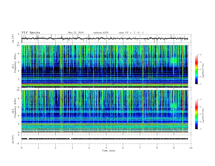The width and height of the screenshot is (215, 166).
Task: Click the -3 value on upper color scale
Action: [200, 55]
